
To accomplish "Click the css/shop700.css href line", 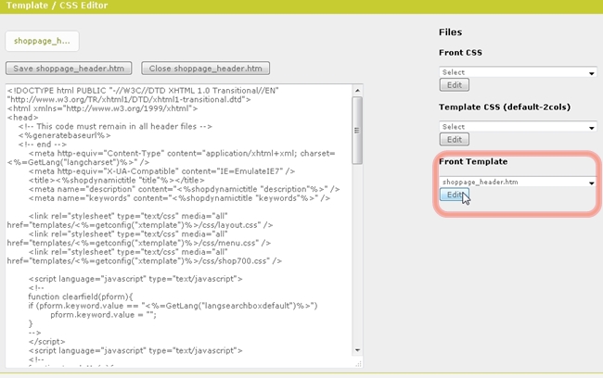I will tap(144, 261).
